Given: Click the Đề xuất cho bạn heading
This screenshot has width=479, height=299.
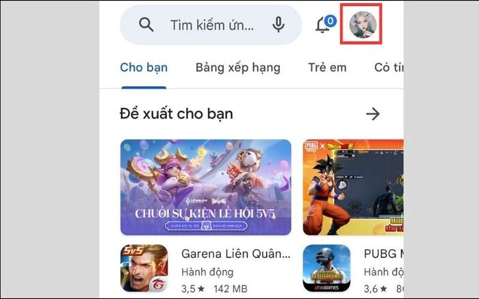Looking at the screenshot, I should point(177,114).
